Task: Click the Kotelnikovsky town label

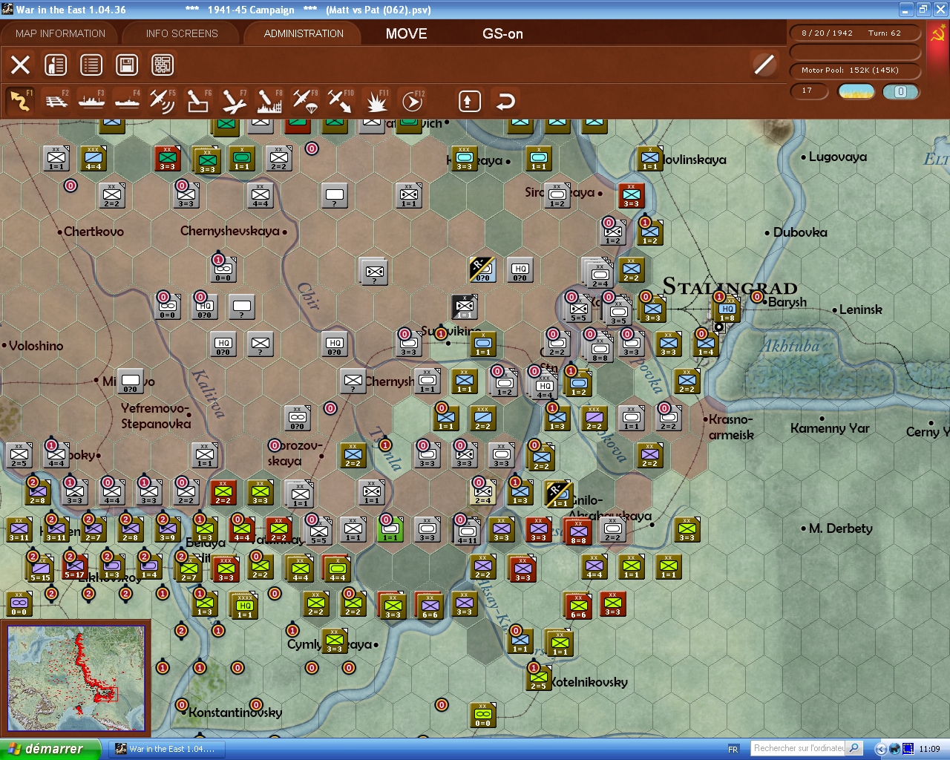Action: (589, 682)
